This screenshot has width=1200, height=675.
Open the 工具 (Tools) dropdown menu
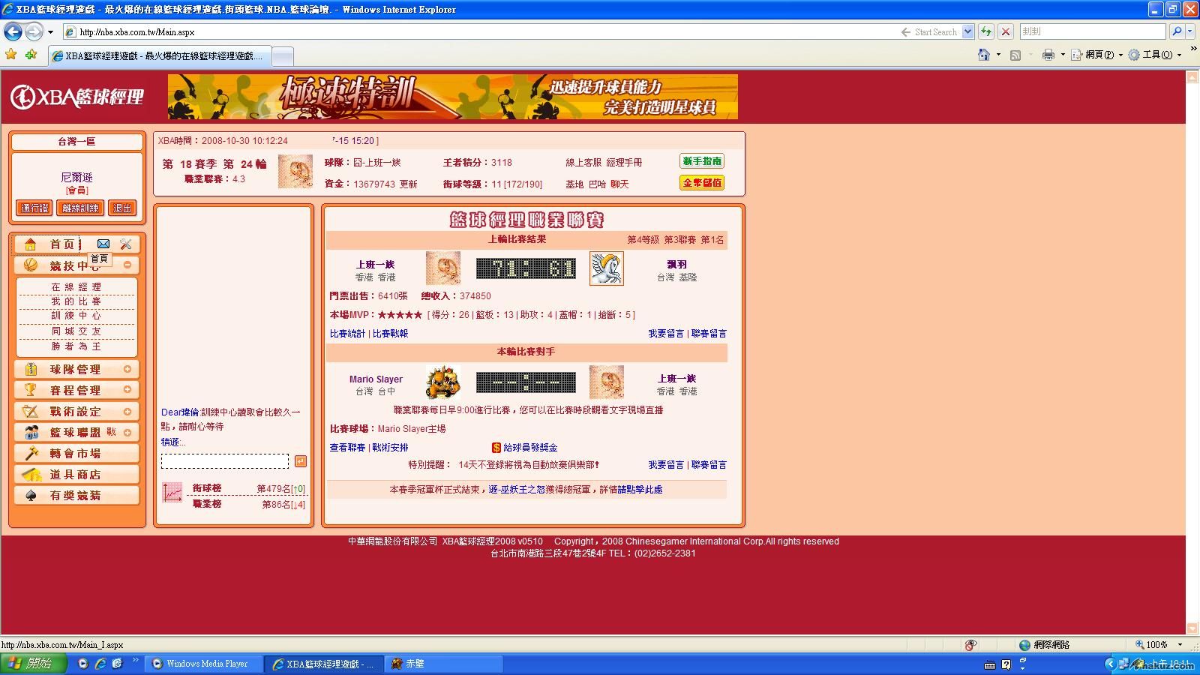(1155, 55)
